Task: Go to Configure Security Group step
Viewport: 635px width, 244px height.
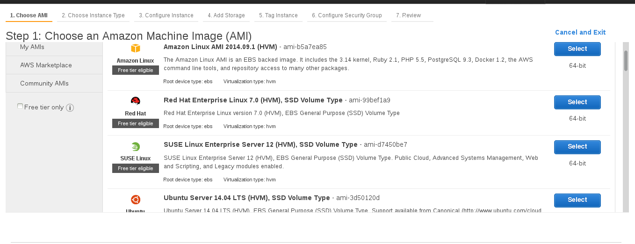Action: [347, 15]
